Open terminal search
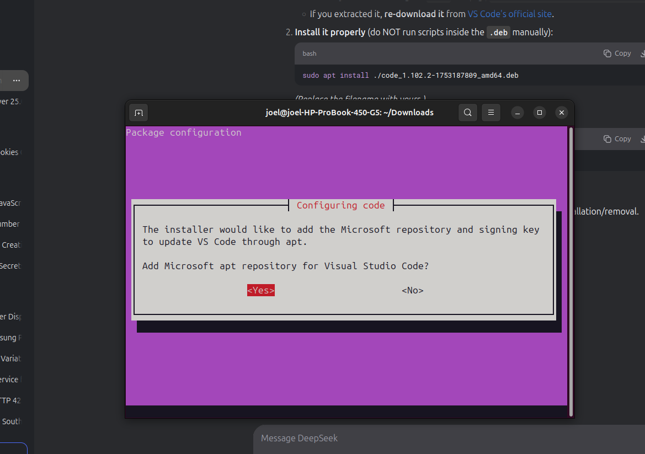This screenshot has height=454, width=645. click(x=468, y=113)
